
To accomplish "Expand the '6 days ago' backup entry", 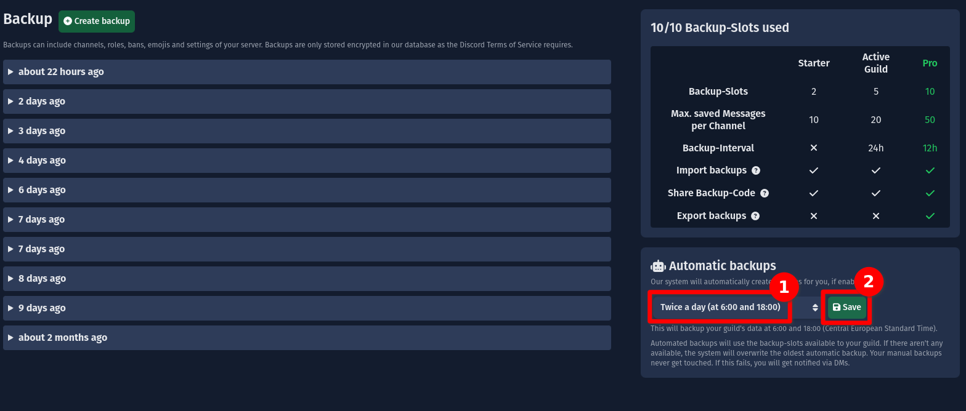I will (41, 190).
